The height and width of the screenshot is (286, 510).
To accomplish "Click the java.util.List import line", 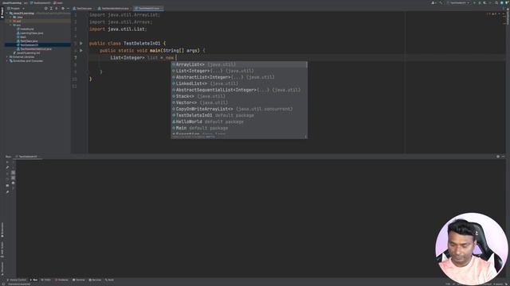I will point(118,29).
